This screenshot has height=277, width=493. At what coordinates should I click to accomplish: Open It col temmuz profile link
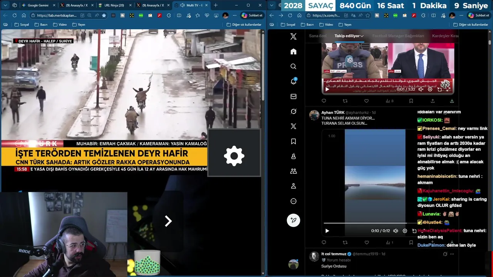pyautogui.click(x=334, y=254)
